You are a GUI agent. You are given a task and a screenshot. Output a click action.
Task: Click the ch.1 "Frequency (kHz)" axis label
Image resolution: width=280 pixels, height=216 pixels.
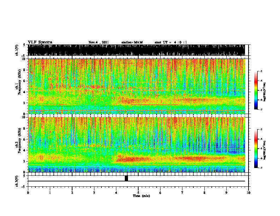19,82
